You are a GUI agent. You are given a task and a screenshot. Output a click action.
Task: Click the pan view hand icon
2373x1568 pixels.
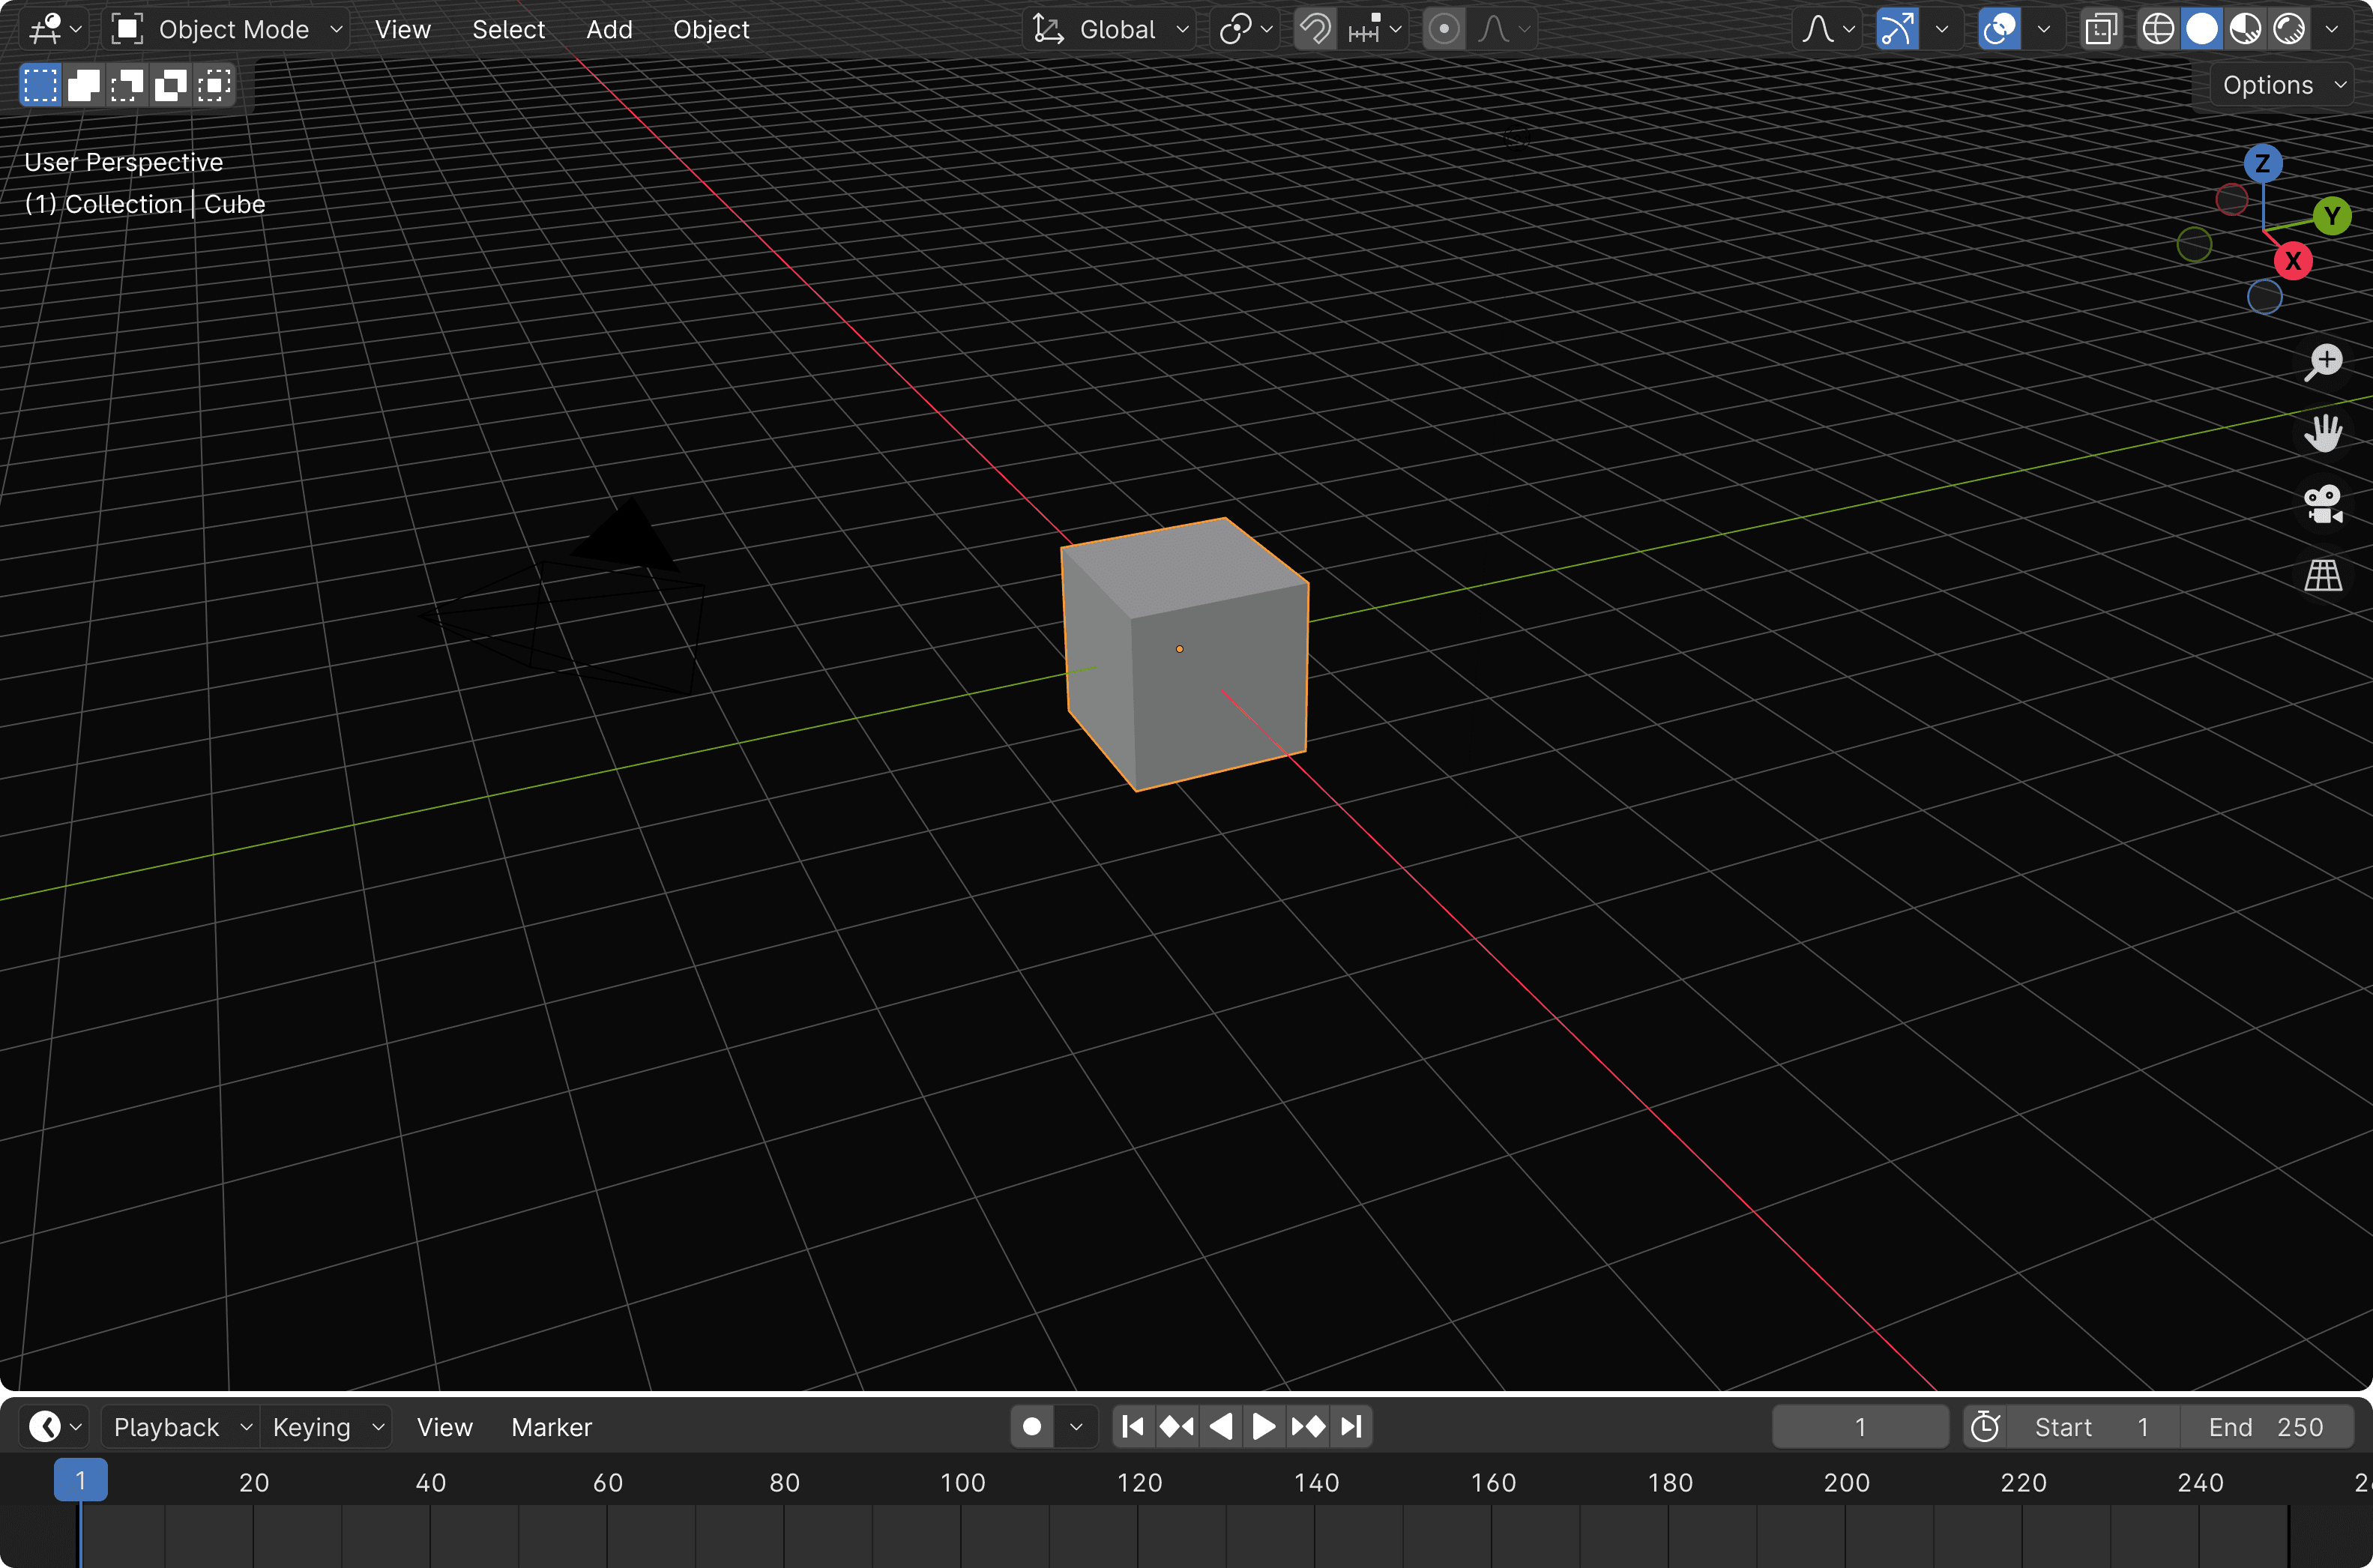click(x=2323, y=433)
